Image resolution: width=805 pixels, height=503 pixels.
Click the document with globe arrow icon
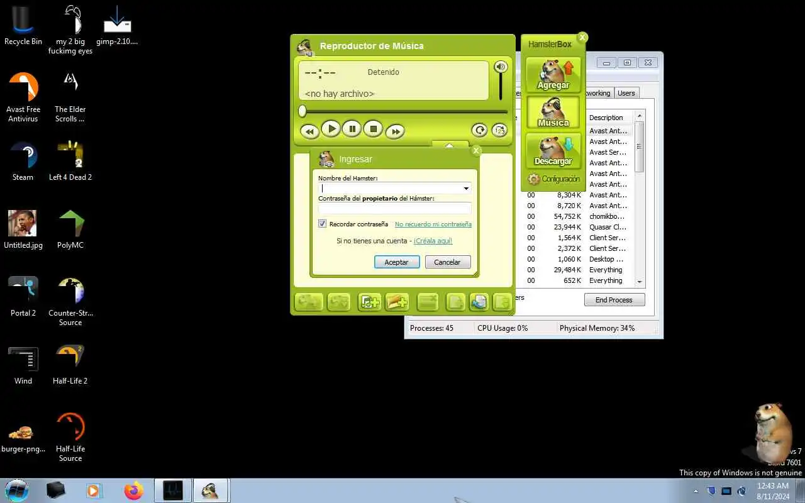click(478, 302)
